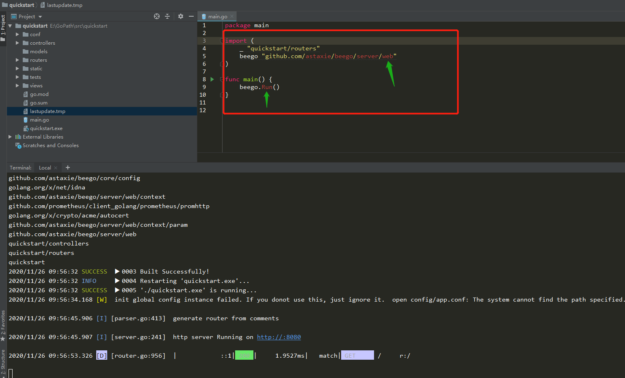The height and width of the screenshot is (378, 625).
Task: Expand the conf folder in project tree
Action: pos(17,34)
